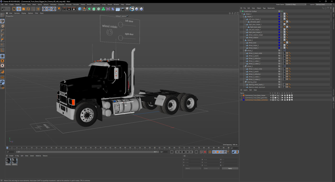Image resolution: width=335 pixels, height=182 pixels.
Task: Go to end of animation
Action: coord(196,152)
